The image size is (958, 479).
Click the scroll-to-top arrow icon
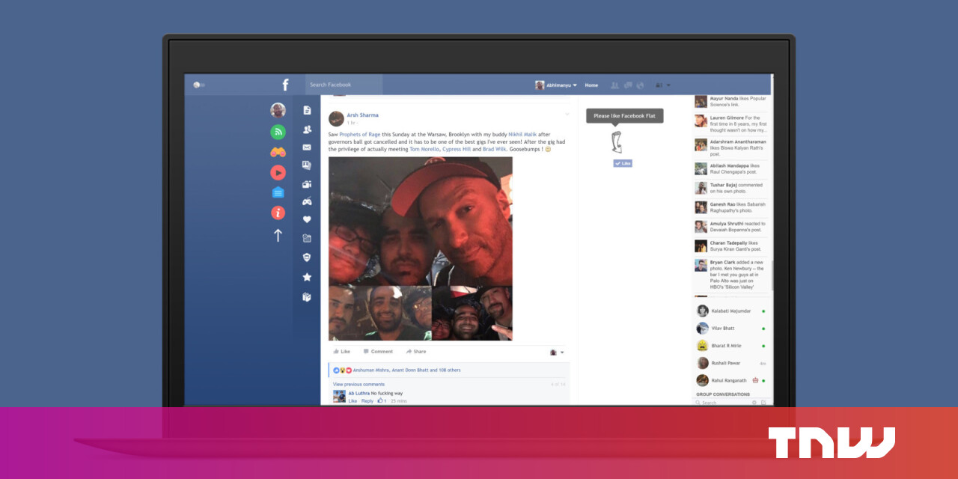[x=278, y=235]
